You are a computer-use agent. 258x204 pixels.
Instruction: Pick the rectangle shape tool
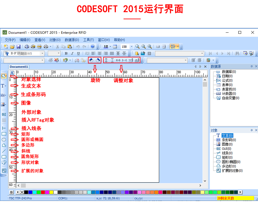click(4, 134)
